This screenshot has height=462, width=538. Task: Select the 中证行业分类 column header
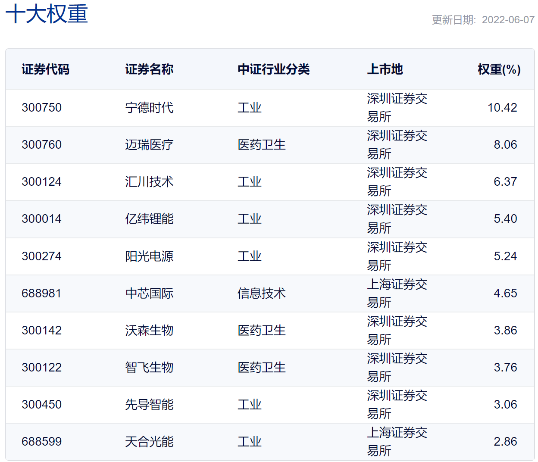pos(274,69)
